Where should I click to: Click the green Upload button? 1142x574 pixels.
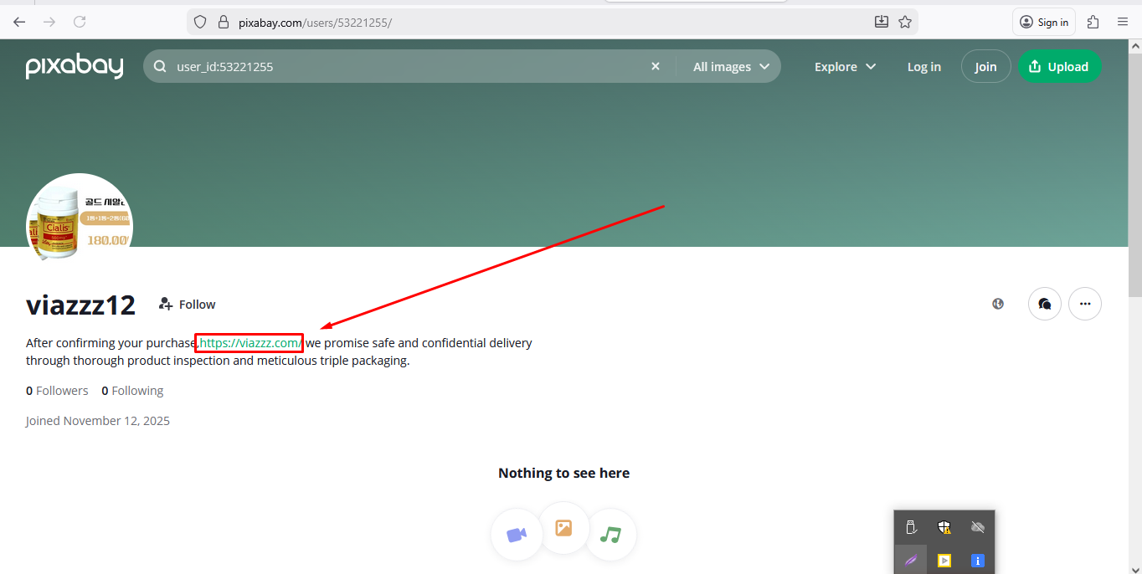(x=1059, y=67)
